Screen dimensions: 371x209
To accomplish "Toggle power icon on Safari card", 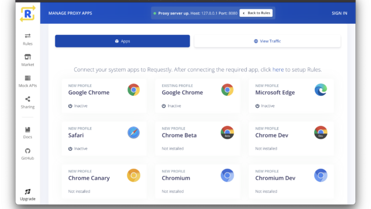I will click(x=70, y=149).
